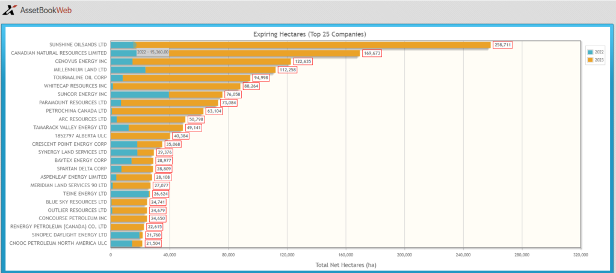Image resolution: width=616 pixels, height=273 pixels.
Task: Select the CANADIAN NATURAL RESOURCES LIMITED label
Action: click(59, 53)
